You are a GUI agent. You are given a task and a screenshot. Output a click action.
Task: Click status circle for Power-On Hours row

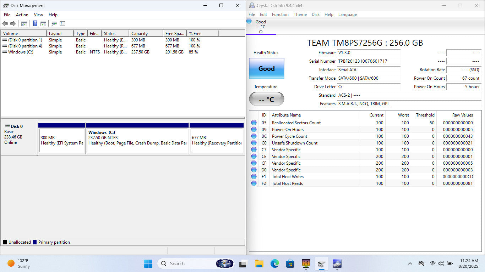(x=254, y=130)
